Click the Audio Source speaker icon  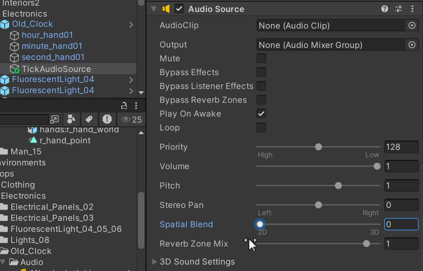(166, 9)
